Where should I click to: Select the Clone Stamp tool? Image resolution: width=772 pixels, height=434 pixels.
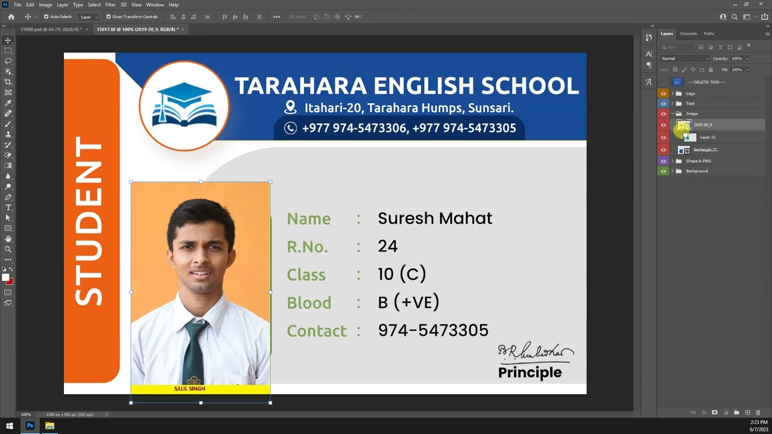pos(8,134)
